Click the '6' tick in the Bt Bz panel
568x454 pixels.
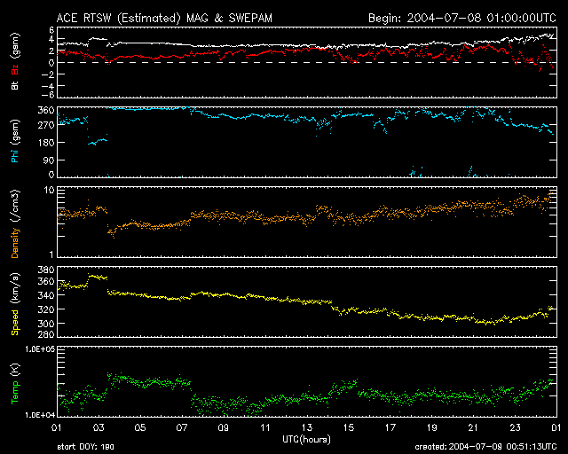[51, 30]
